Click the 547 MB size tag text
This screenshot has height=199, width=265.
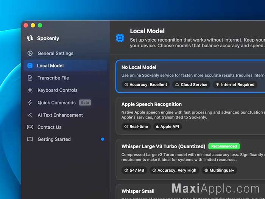point(137,170)
